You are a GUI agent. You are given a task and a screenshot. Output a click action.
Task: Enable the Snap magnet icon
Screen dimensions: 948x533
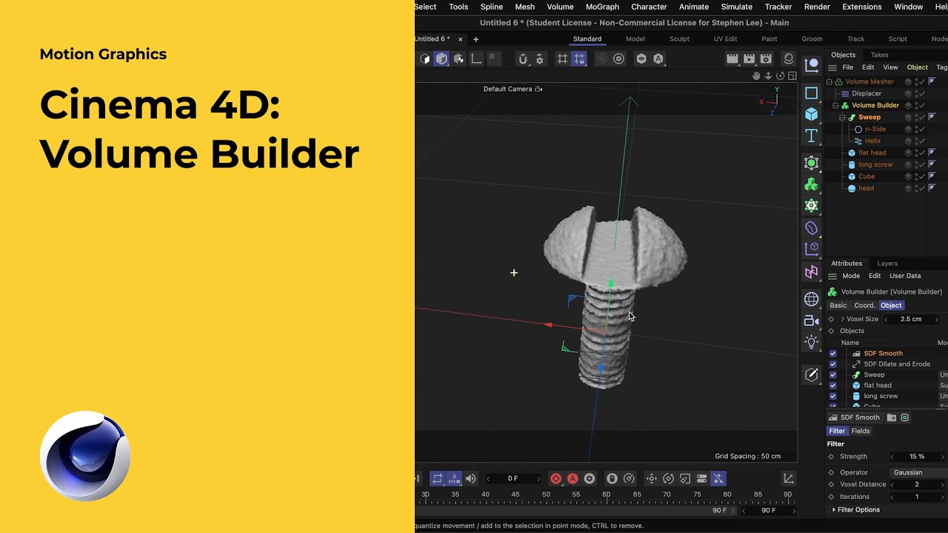click(522, 58)
